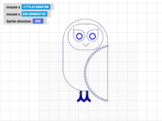Select the "mouse x" watcher label
The width and height of the screenshot is (162, 121).
(x=13, y=7)
